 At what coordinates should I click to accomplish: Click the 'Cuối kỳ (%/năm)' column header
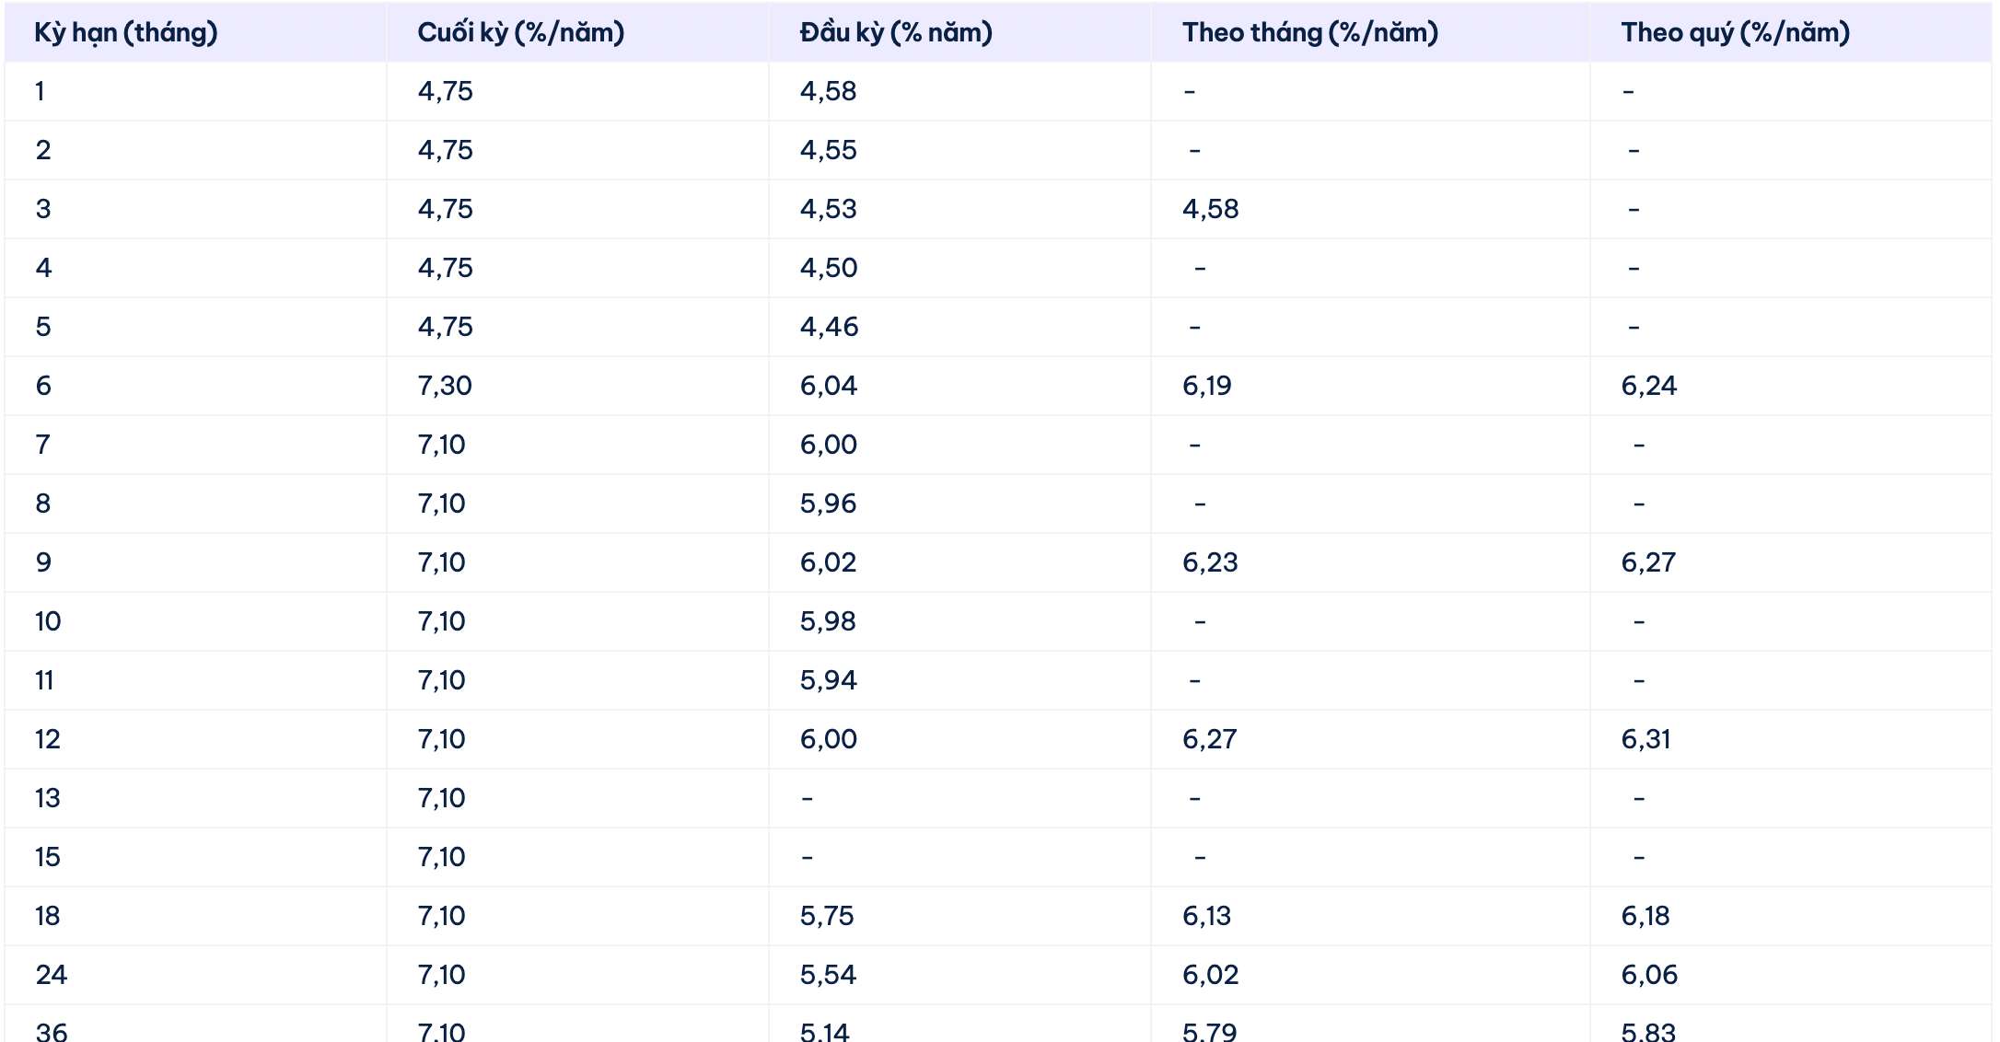point(520,33)
